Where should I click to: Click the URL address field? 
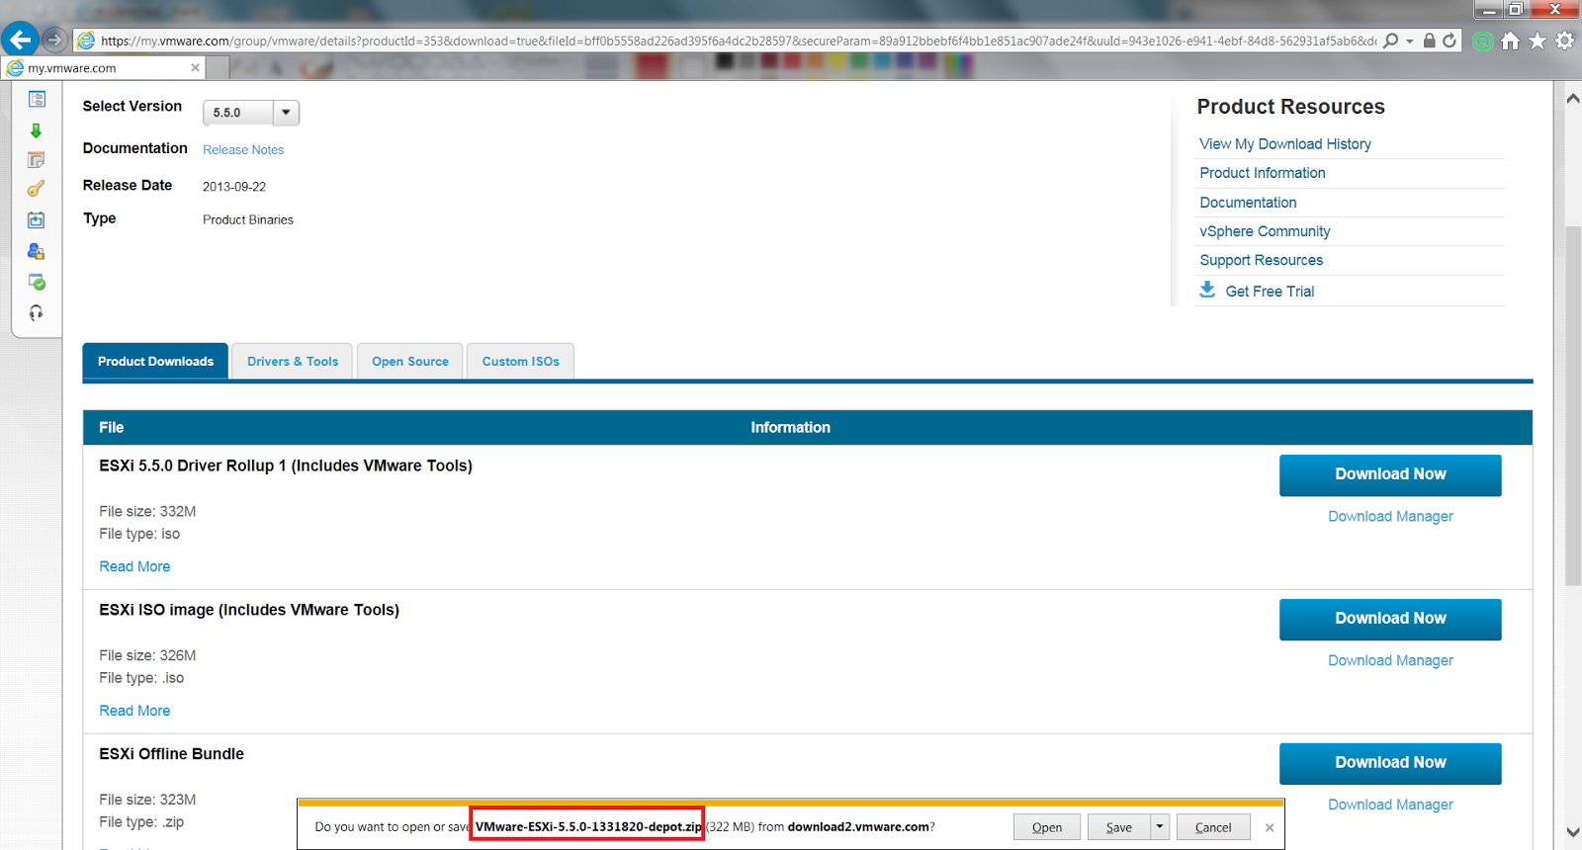point(737,41)
